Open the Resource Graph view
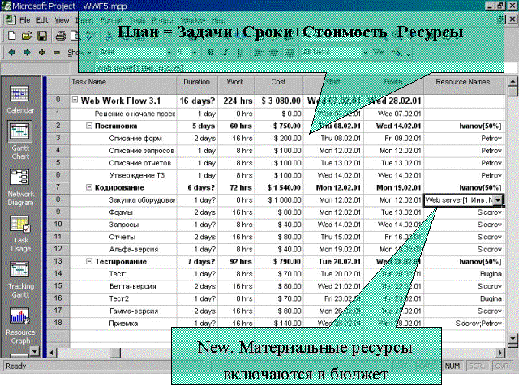Image resolution: width=519 pixels, height=390 pixels. coord(19,326)
